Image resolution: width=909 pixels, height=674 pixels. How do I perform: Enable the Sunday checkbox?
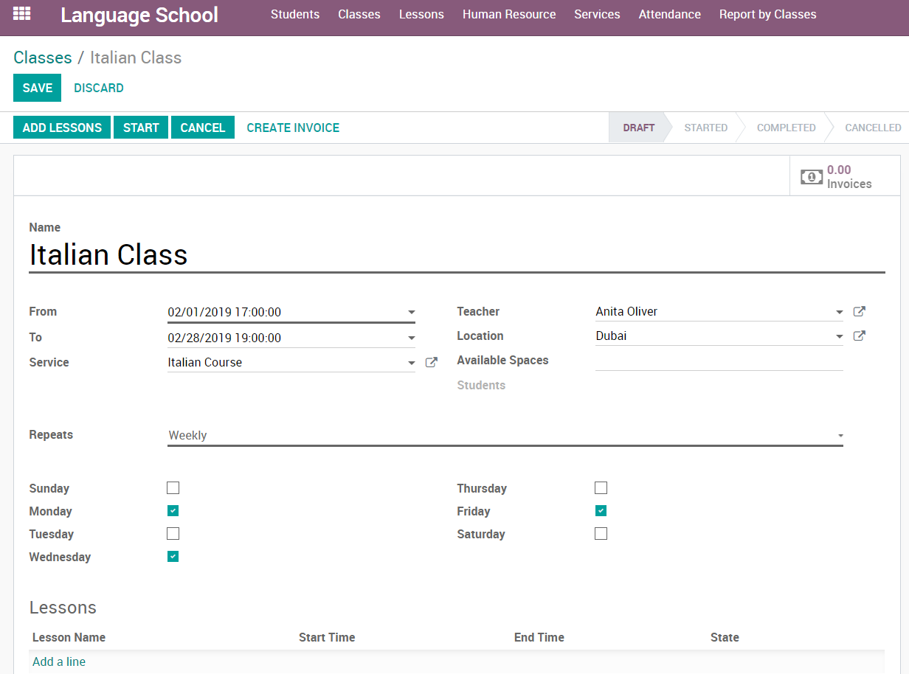tap(173, 488)
